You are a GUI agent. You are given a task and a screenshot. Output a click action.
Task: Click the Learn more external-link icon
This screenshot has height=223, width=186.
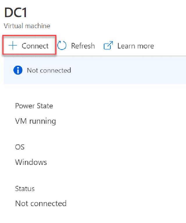tap(108, 46)
